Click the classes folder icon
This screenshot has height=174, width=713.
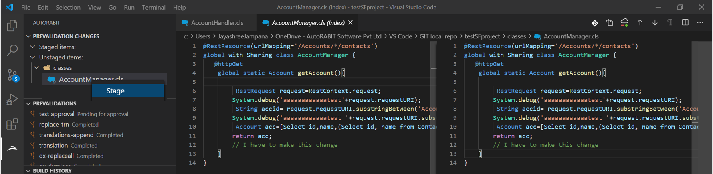46,68
